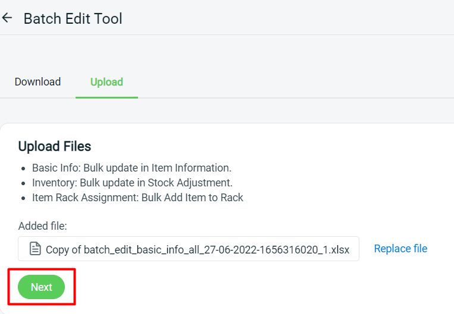
Task: Click the Added file label
Action: pyautogui.click(x=43, y=226)
